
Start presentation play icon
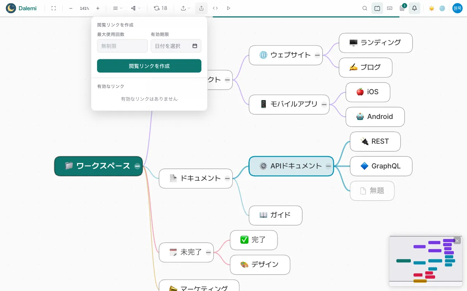[x=229, y=8]
